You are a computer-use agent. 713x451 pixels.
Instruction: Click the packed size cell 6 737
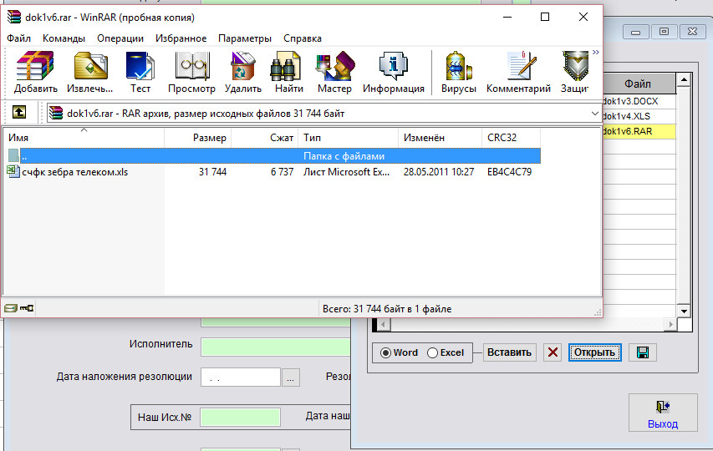pyautogui.click(x=282, y=172)
